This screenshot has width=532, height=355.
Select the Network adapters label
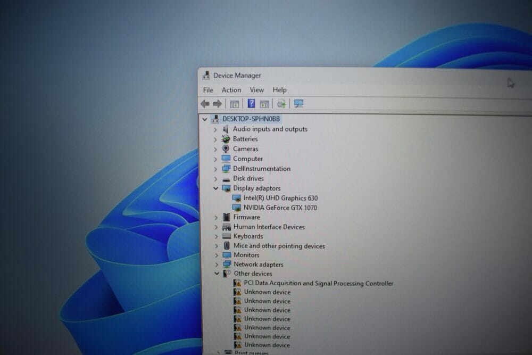[x=259, y=265]
